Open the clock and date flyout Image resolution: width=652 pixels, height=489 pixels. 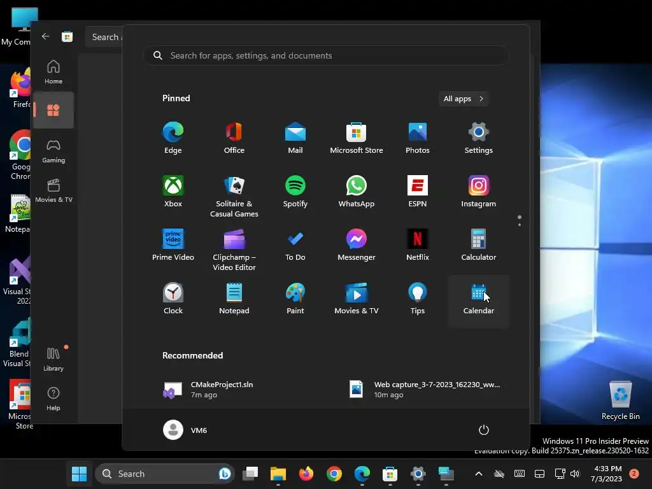click(607, 474)
